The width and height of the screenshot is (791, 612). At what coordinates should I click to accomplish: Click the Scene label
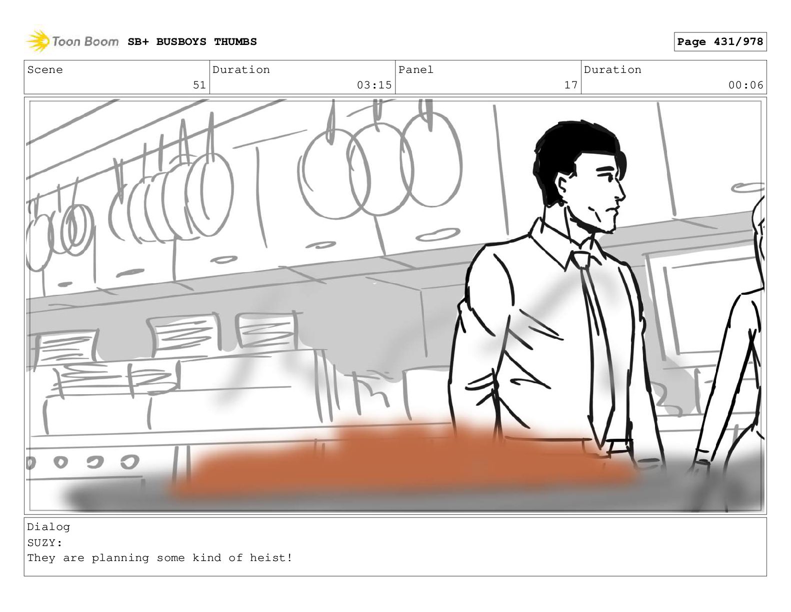[45, 70]
